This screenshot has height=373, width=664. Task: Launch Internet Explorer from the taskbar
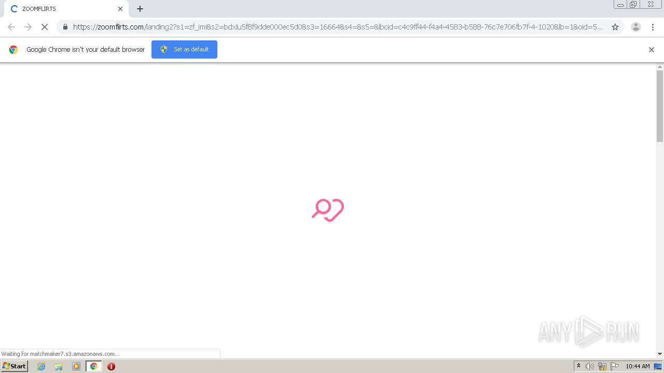click(41, 366)
